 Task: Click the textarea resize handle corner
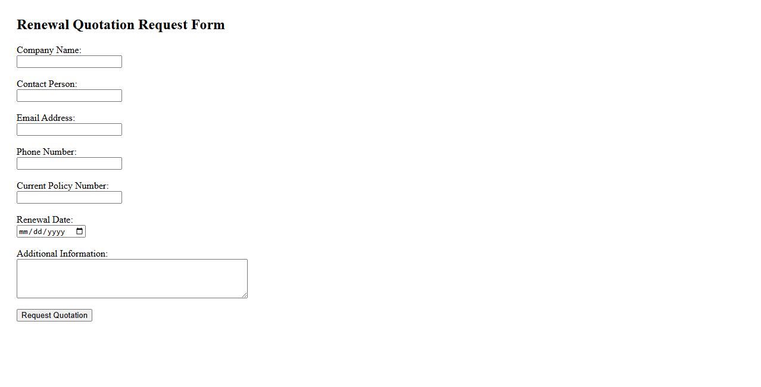[x=244, y=295]
